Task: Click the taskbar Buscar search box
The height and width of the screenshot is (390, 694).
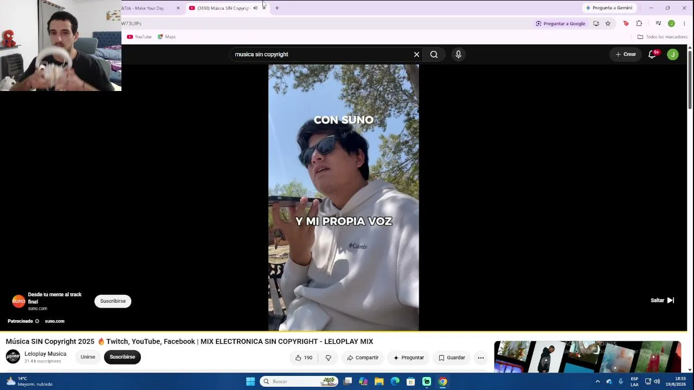Action: (x=299, y=381)
